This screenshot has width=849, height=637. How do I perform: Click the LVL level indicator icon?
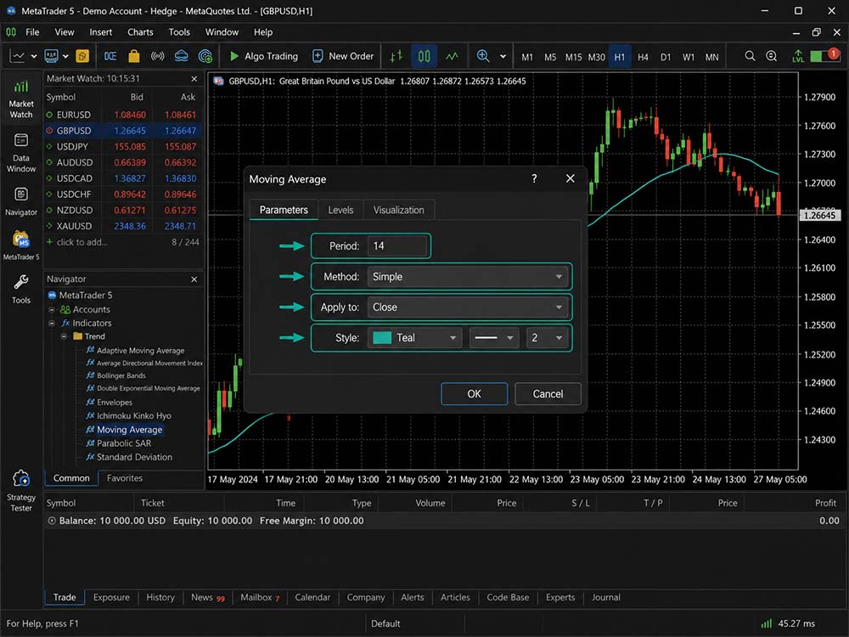[797, 56]
